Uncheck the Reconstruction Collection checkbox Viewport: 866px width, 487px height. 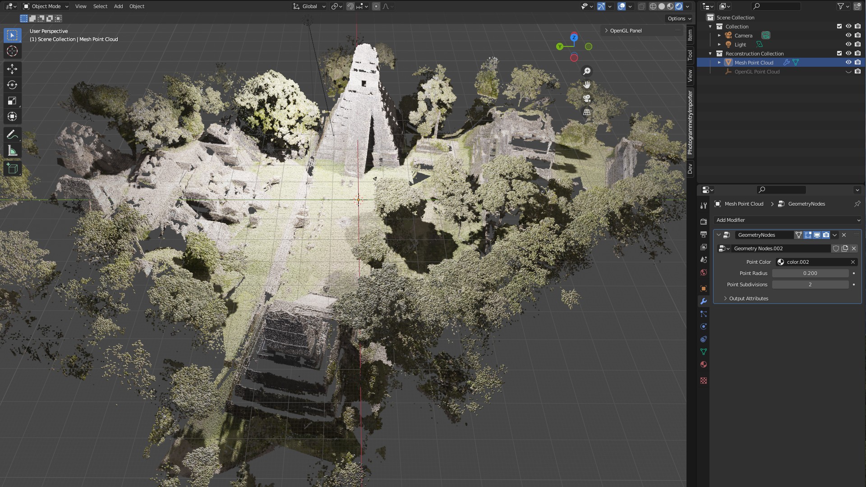click(x=839, y=54)
